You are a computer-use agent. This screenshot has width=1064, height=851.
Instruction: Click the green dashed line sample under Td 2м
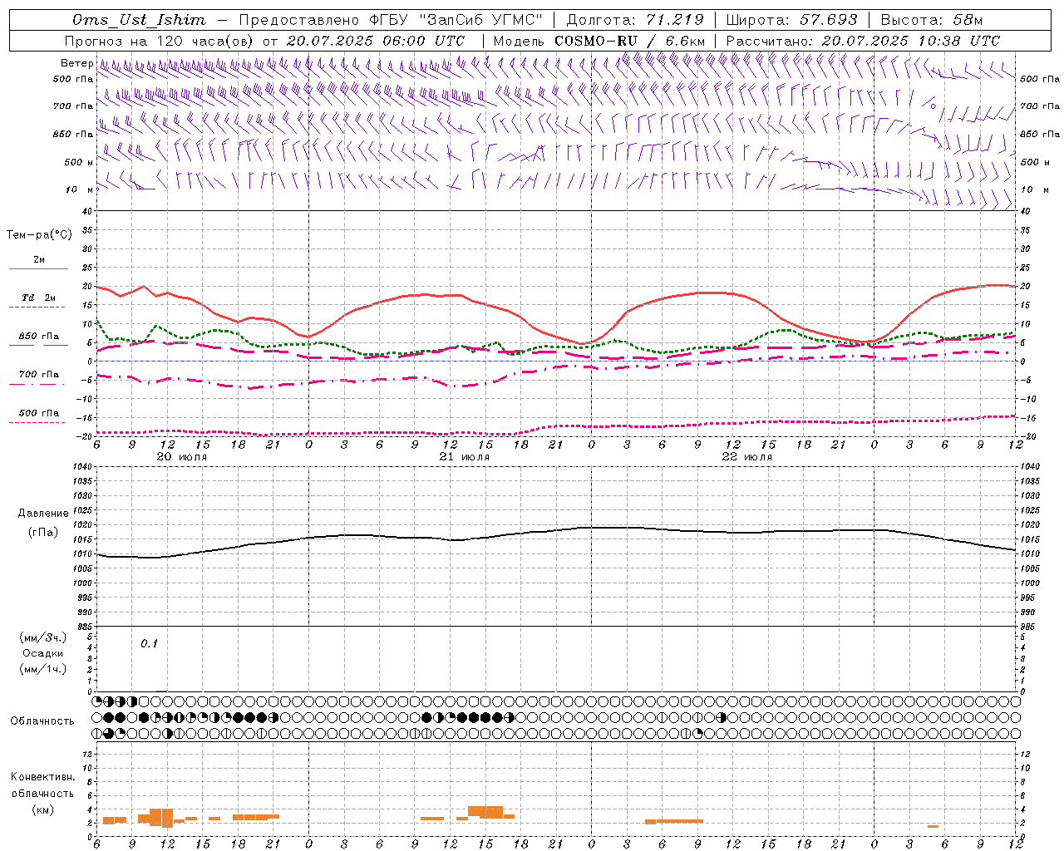(x=37, y=307)
